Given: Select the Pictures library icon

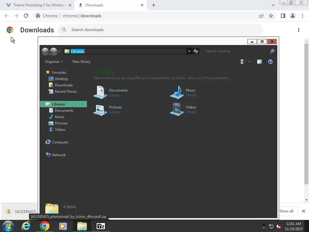Looking at the screenshot, I should point(100,109).
